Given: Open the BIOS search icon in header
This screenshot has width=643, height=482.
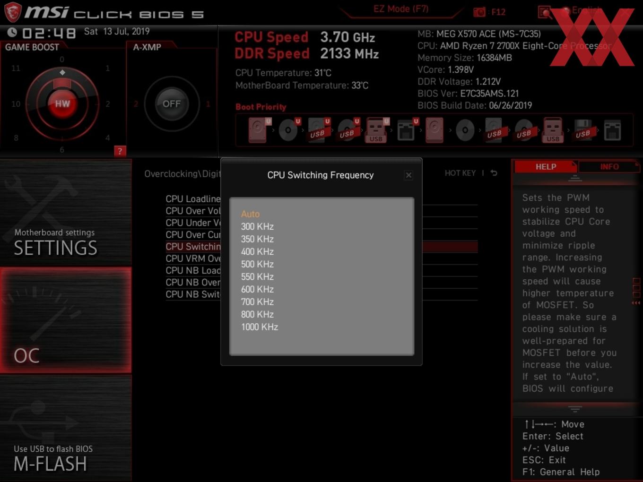Looking at the screenshot, I should (x=545, y=12).
